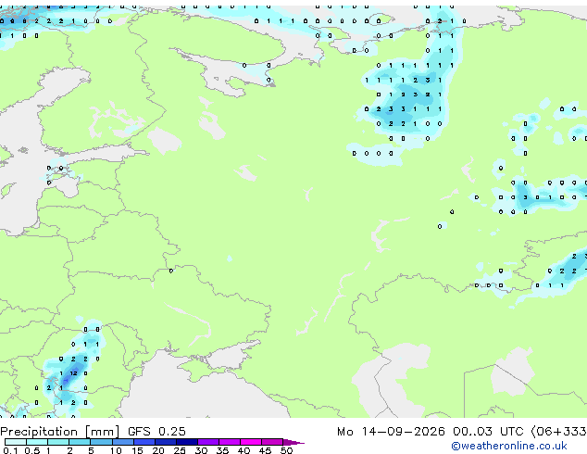
Task: Click the legend tick label '0.1'
Action: click(x=10, y=450)
